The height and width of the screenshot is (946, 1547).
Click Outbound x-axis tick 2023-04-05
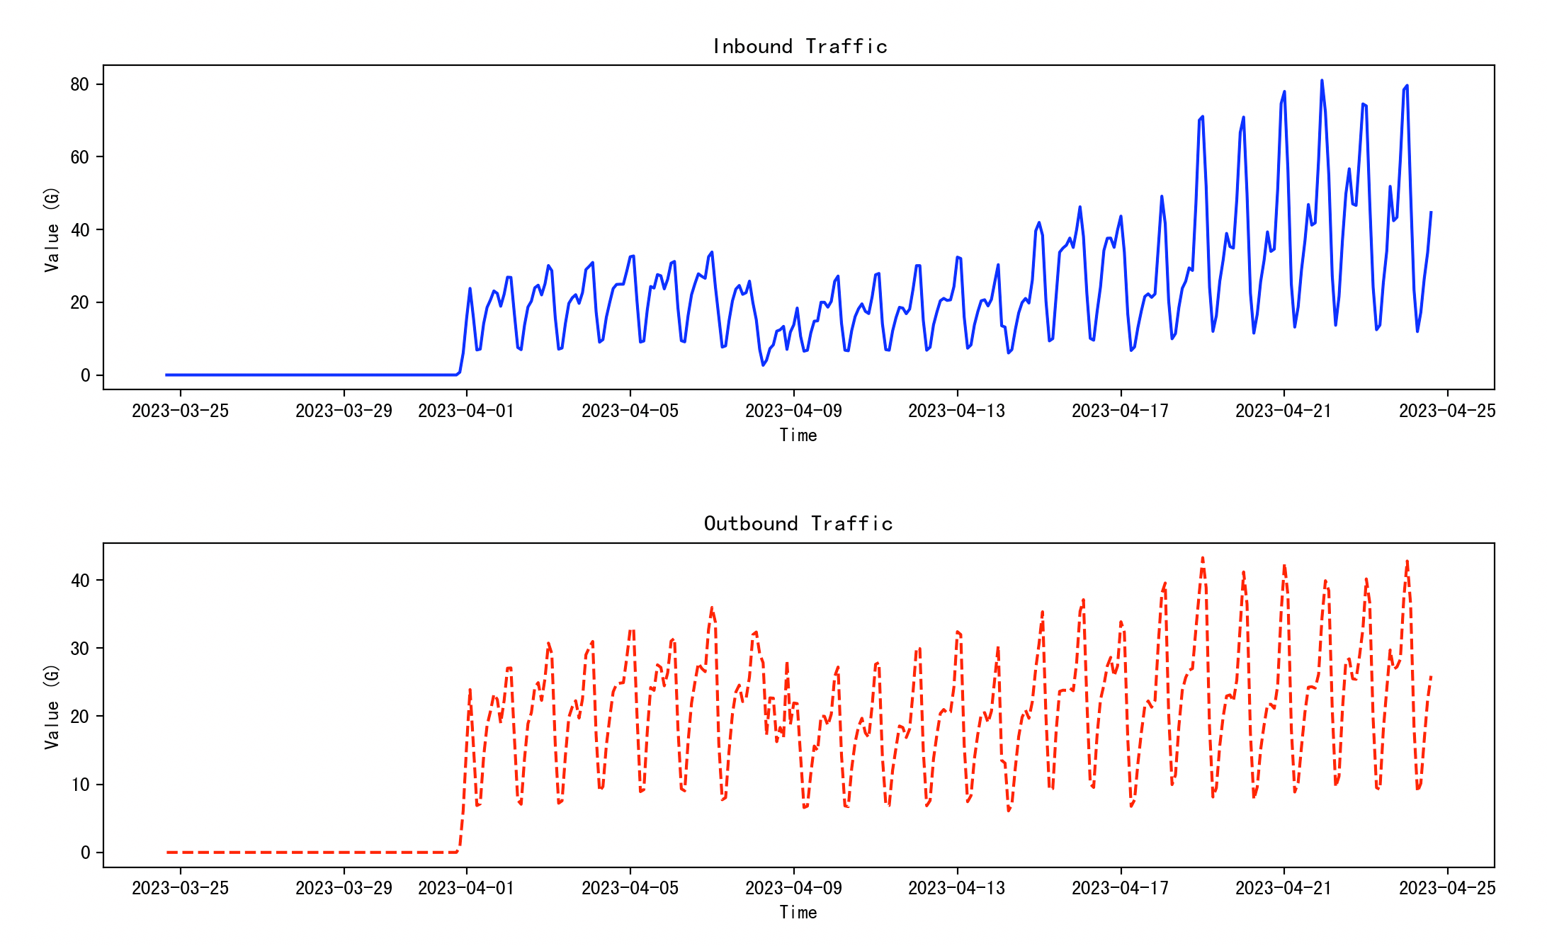630,889
